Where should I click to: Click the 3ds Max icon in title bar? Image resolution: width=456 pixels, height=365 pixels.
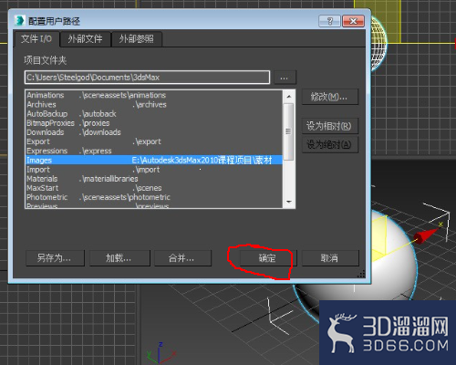tap(20, 21)
